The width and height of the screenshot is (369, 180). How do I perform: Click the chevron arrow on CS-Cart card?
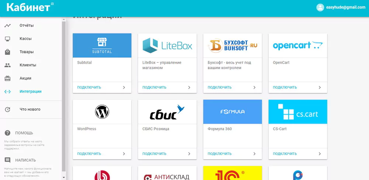coord(320,154)
